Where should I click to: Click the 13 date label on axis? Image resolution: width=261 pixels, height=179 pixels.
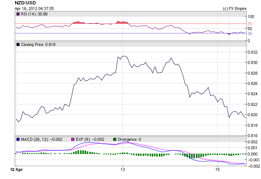click(x=122, y=169)
